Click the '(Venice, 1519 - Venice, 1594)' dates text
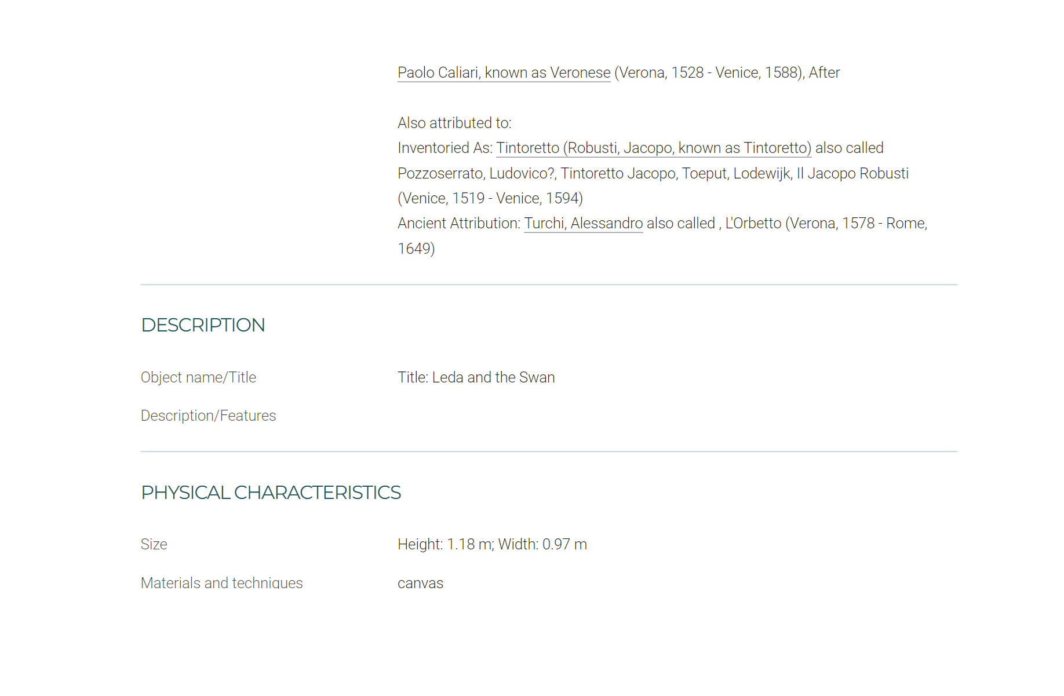 [490, 198]
